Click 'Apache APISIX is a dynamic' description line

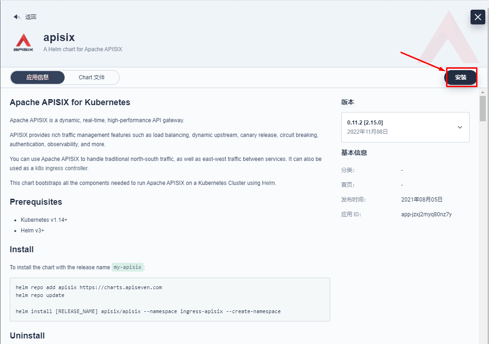pyautogui.click(x=97, y=120)
